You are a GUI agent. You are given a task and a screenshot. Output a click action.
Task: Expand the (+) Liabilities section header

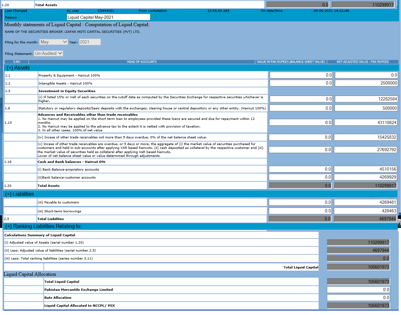point(19,194)
